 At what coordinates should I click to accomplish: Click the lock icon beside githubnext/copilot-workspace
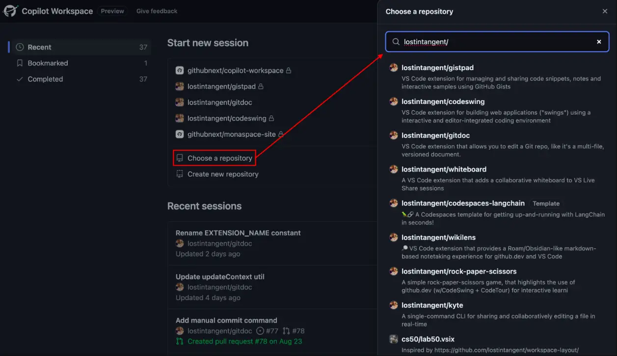point(289,71)
